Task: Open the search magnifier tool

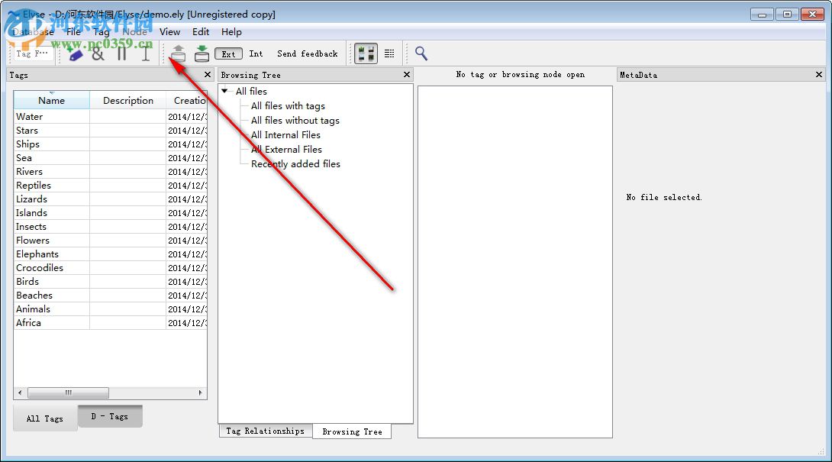Action: (421, 53)
